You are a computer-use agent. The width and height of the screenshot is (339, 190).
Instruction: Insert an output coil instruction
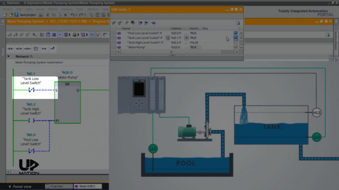27,49
